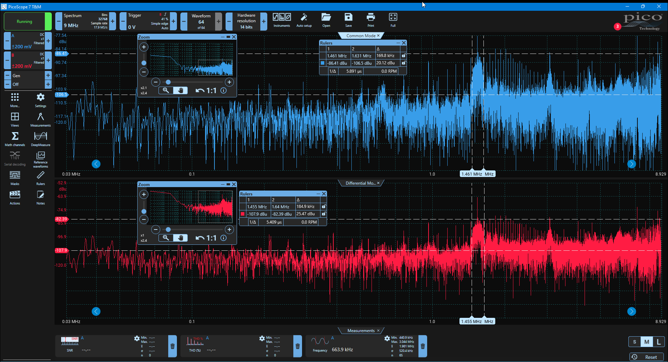The width and height of the screenshot is (668, 362).
Task: Open the More... tools menu
Action: tap(15, 100)
